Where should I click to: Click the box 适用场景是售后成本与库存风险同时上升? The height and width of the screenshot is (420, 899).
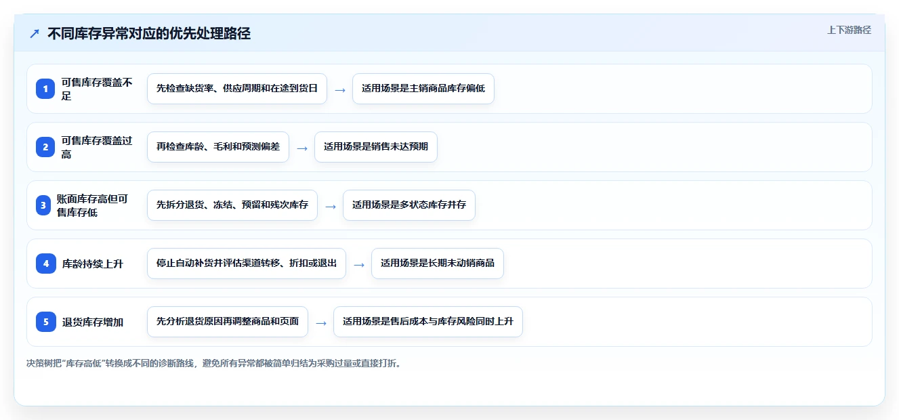click(428, 322)
